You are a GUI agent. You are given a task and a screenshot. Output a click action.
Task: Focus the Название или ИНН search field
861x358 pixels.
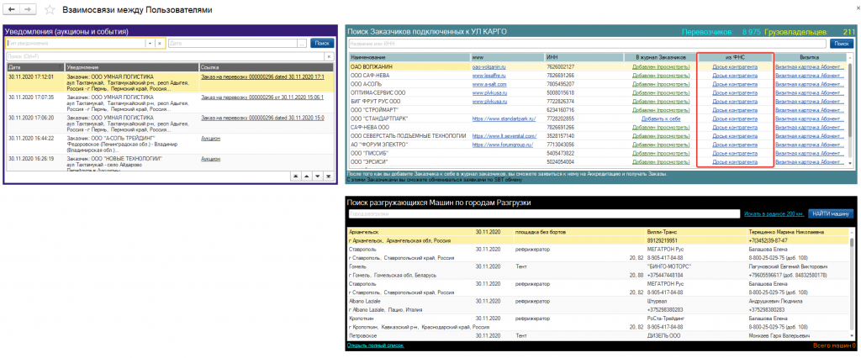click(x=588, y=44)
